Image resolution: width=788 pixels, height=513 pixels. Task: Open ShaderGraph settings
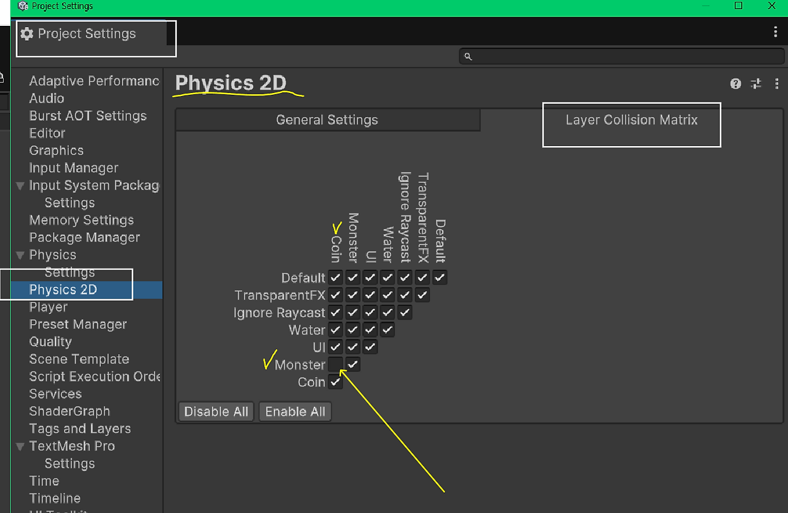pos(70,411)
